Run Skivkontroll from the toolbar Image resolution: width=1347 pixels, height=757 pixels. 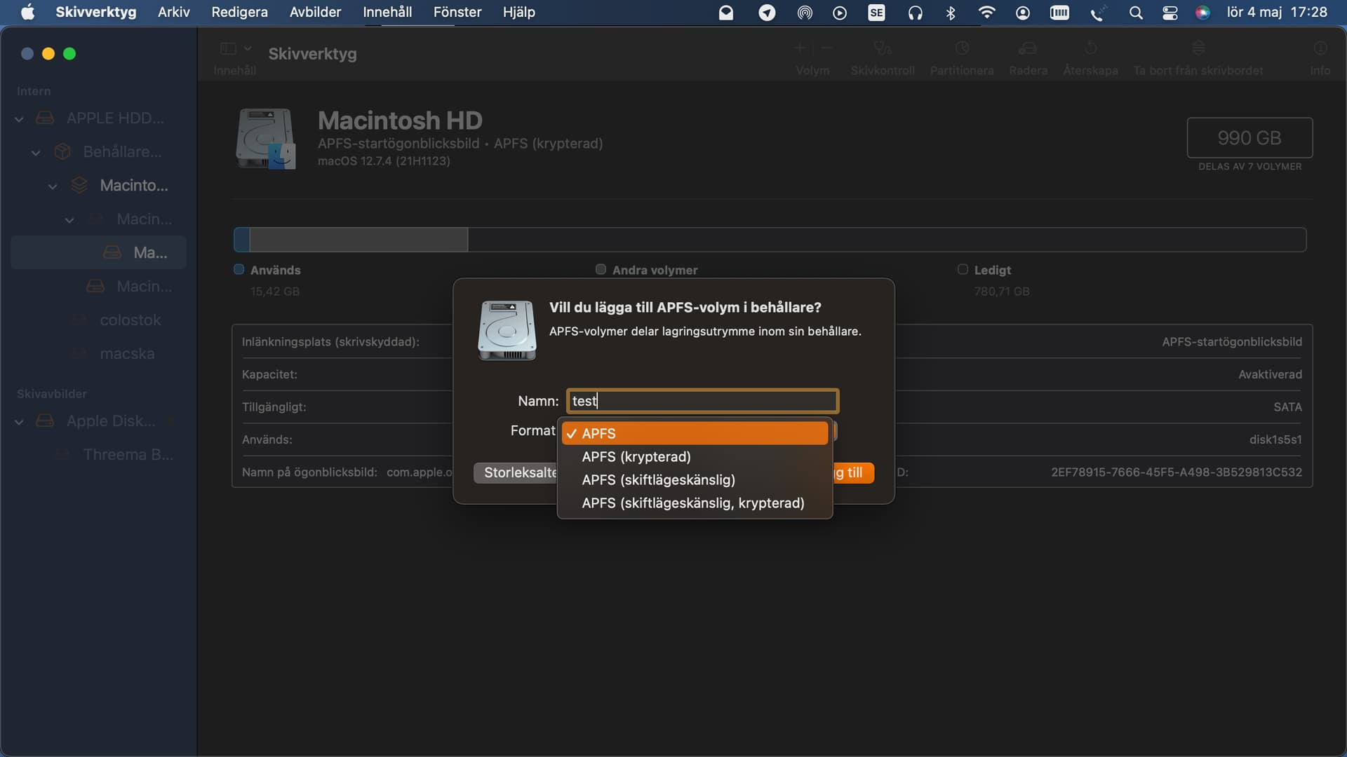tap(882, 48)
